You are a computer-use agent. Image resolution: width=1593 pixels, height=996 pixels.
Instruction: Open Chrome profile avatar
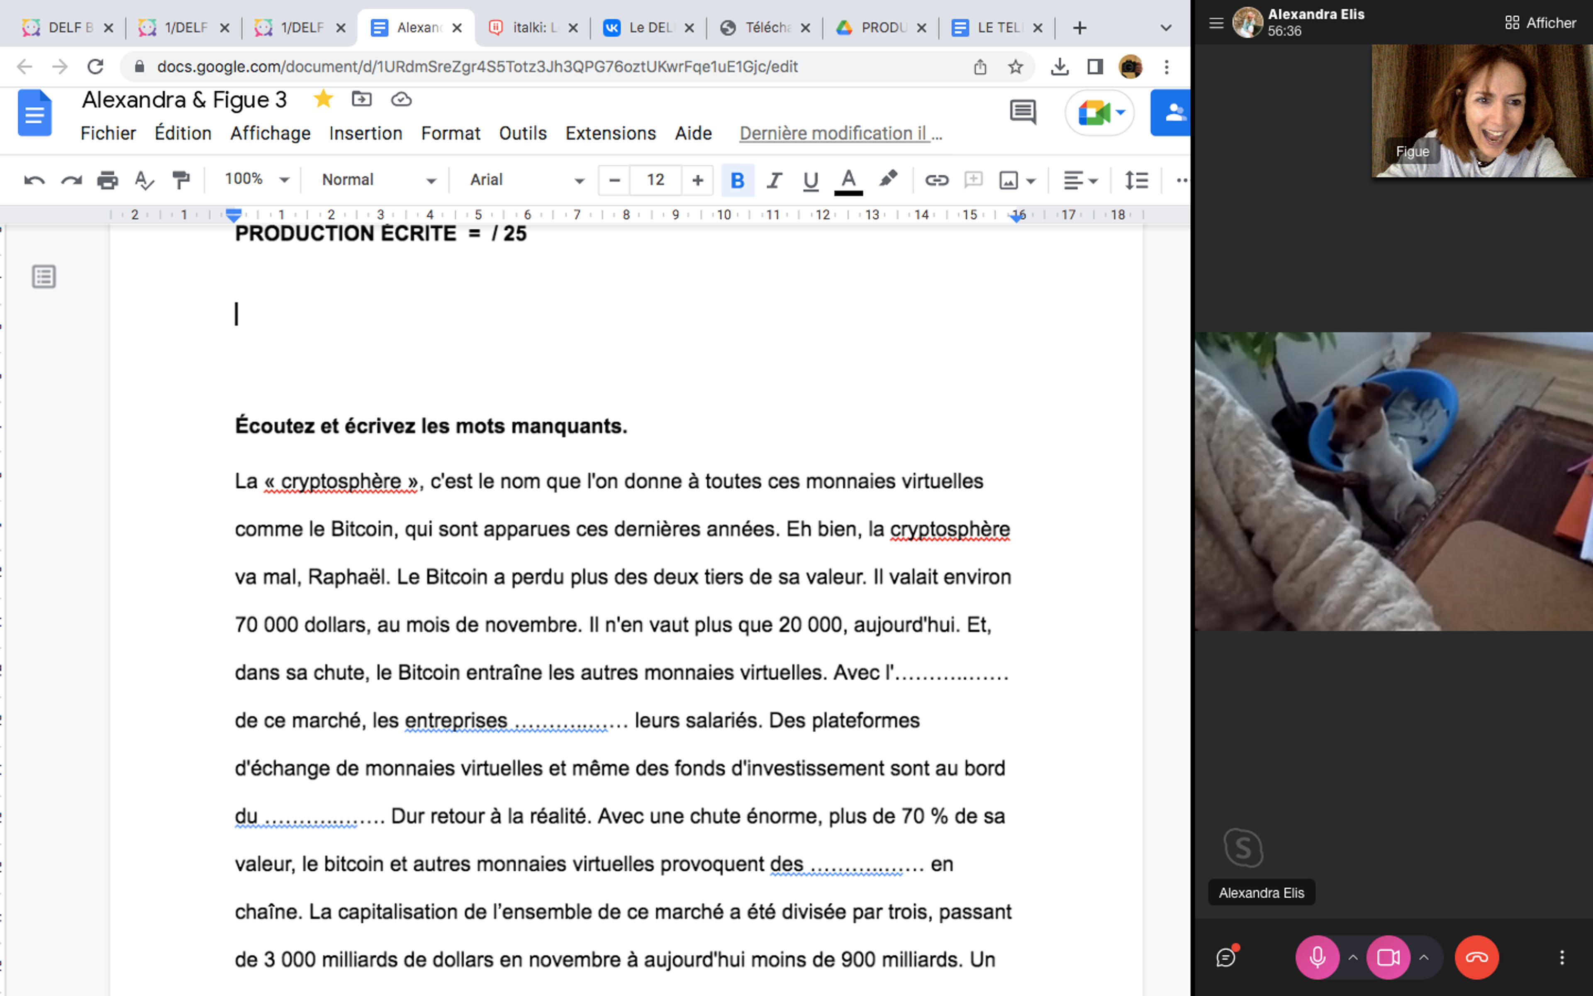pos(1130,66)
